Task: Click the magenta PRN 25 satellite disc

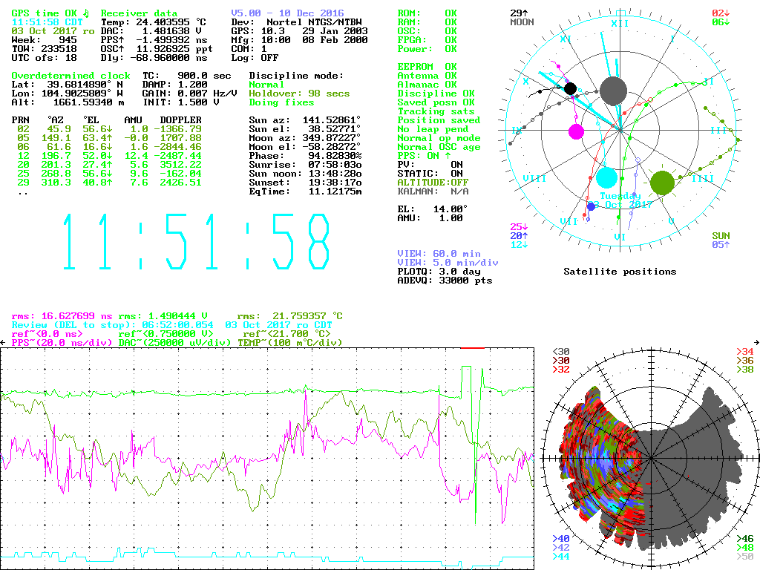Action: tap(576, 132)
